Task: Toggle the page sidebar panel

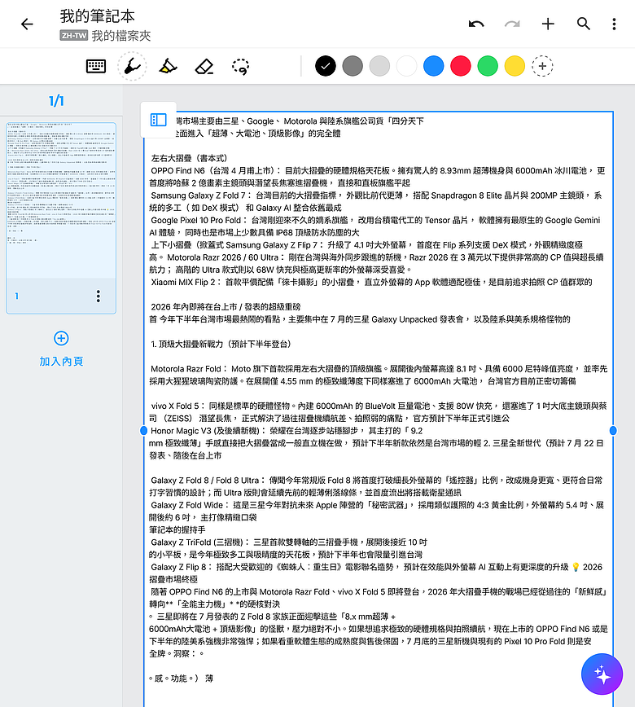Action: click(x=158, y=120)
